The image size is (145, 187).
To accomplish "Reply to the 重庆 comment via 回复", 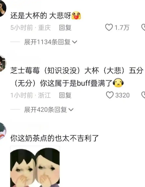I will tap(65, 28).
